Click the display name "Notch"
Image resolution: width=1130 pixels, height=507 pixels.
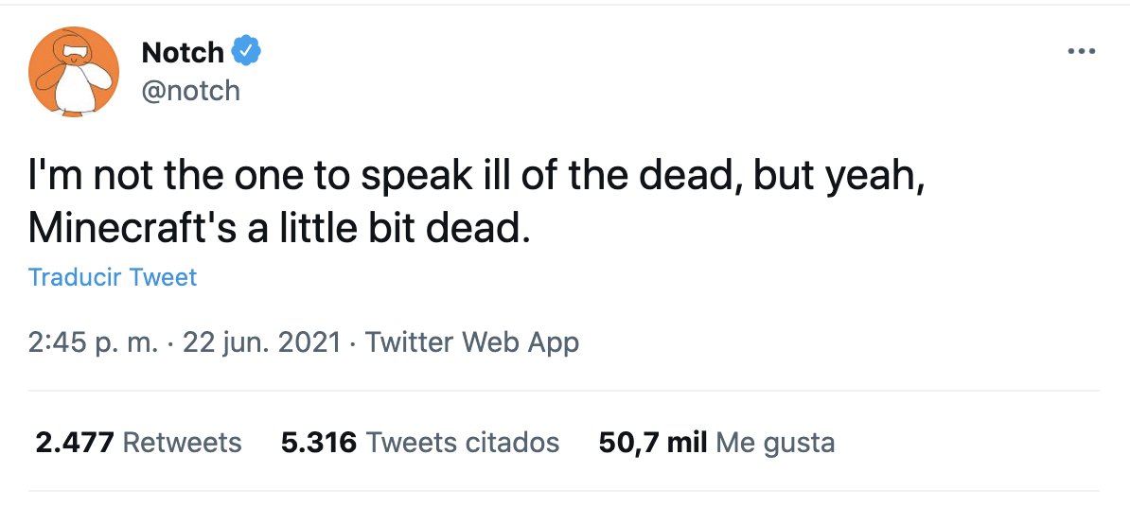click(181, 52)
